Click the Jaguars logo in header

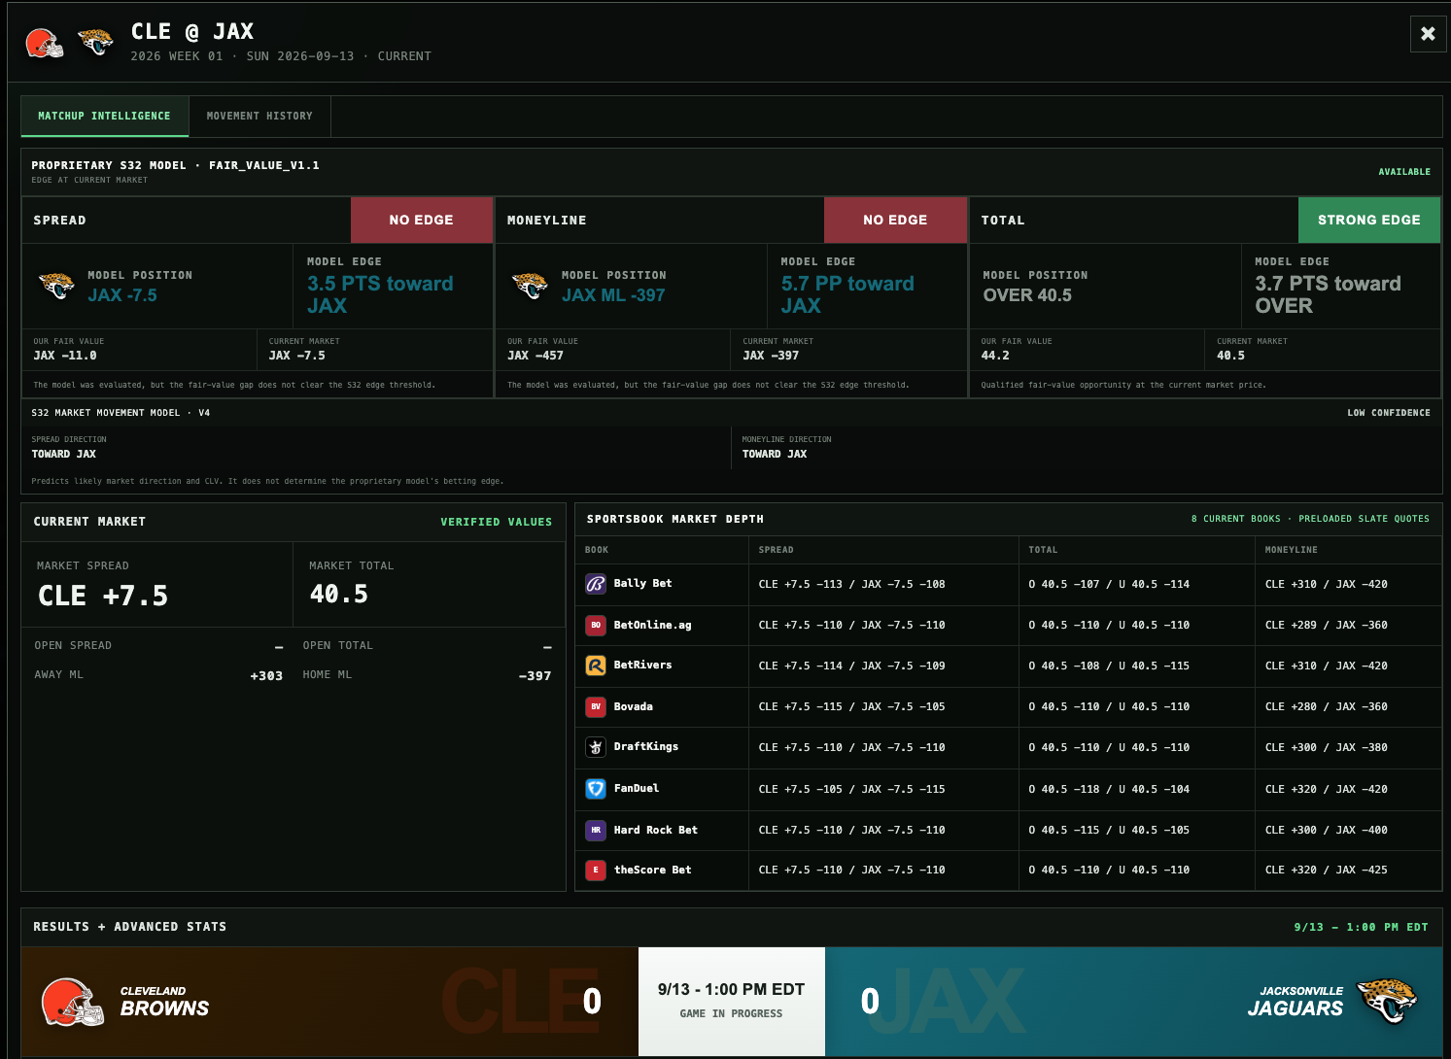pyautogui.click(x=95, y=42)
